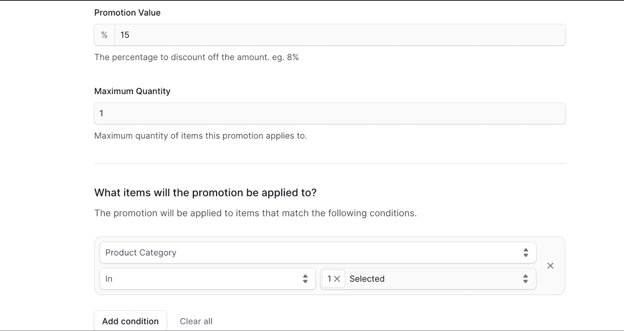Focus the Maximum Quantity input field
Viewport: 624px width, 331px height.
(329, 114)
